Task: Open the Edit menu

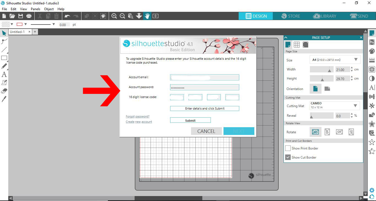Action: (x=13, y=9)
